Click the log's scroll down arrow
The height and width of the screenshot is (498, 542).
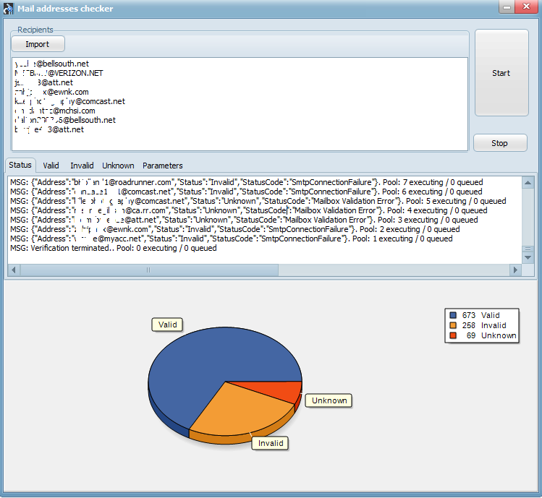(x=528, y=257)
